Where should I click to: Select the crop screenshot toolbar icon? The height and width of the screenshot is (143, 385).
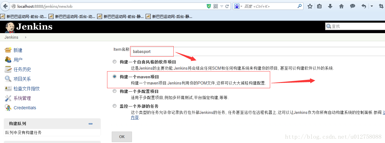click(381, 6)
